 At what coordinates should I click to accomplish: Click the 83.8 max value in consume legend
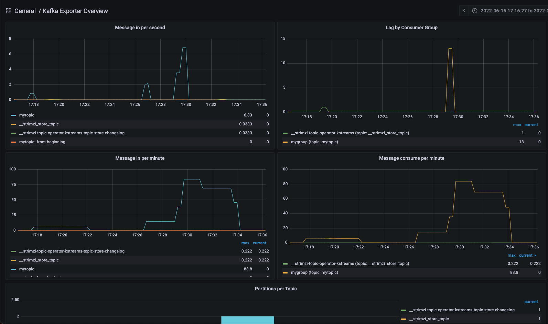[x=514, y=272]
